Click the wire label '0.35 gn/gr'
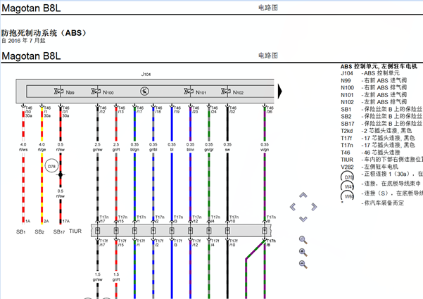 pos(209,147)
